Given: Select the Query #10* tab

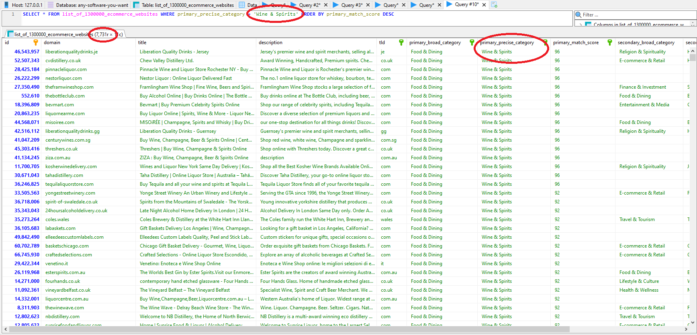Looking at the screenshot, I should 466,5.
